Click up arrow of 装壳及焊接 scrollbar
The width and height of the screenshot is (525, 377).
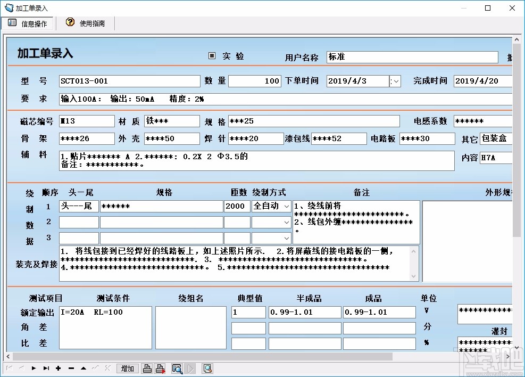pos(414,251)
